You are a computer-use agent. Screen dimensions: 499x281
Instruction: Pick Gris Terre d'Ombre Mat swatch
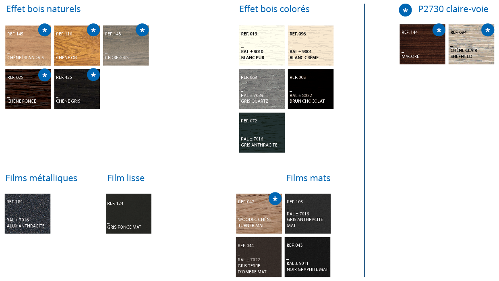point(259,257)
